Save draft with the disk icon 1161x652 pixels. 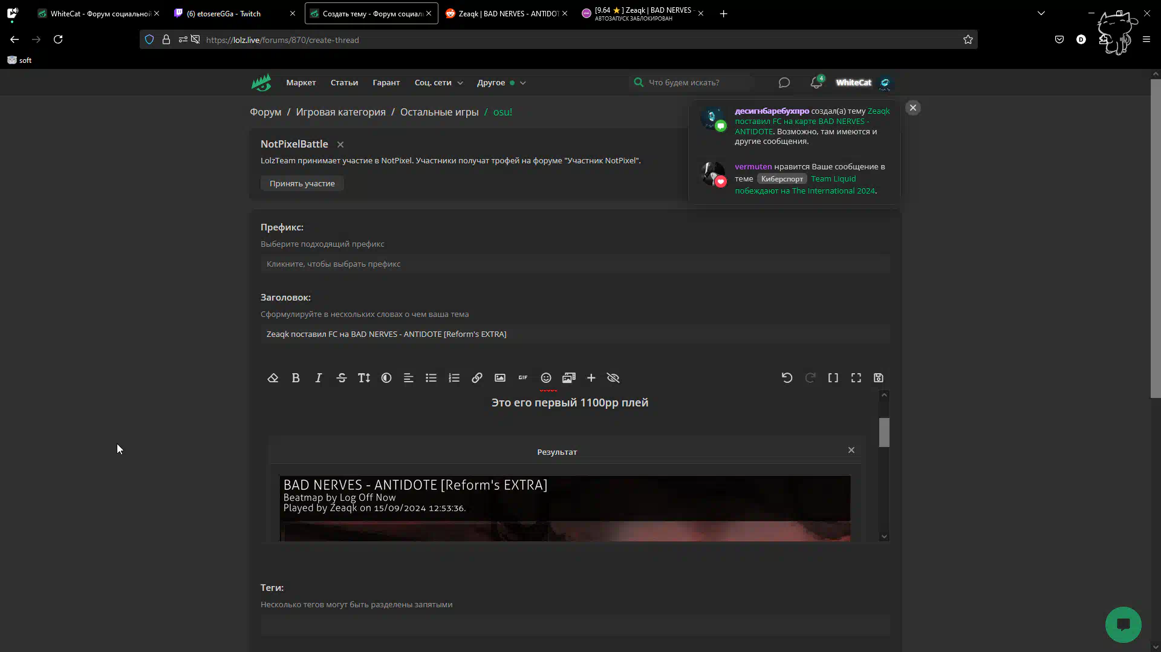(x=879, y=378)
